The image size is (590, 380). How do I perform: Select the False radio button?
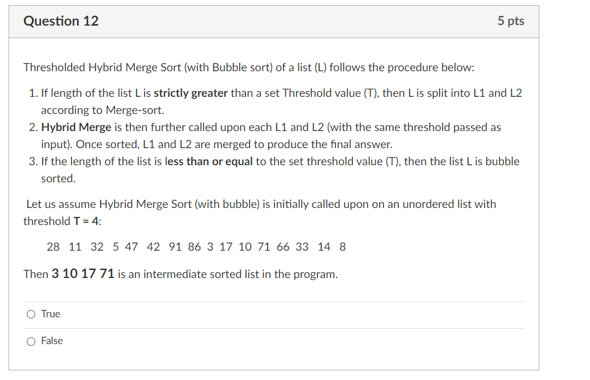31,341
